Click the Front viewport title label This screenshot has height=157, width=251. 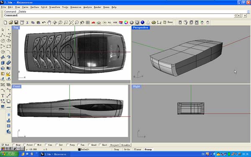(17, 87)
